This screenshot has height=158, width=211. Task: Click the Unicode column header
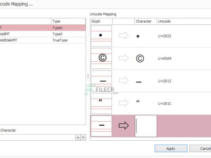pyautogui.click(x=184, y=21)
